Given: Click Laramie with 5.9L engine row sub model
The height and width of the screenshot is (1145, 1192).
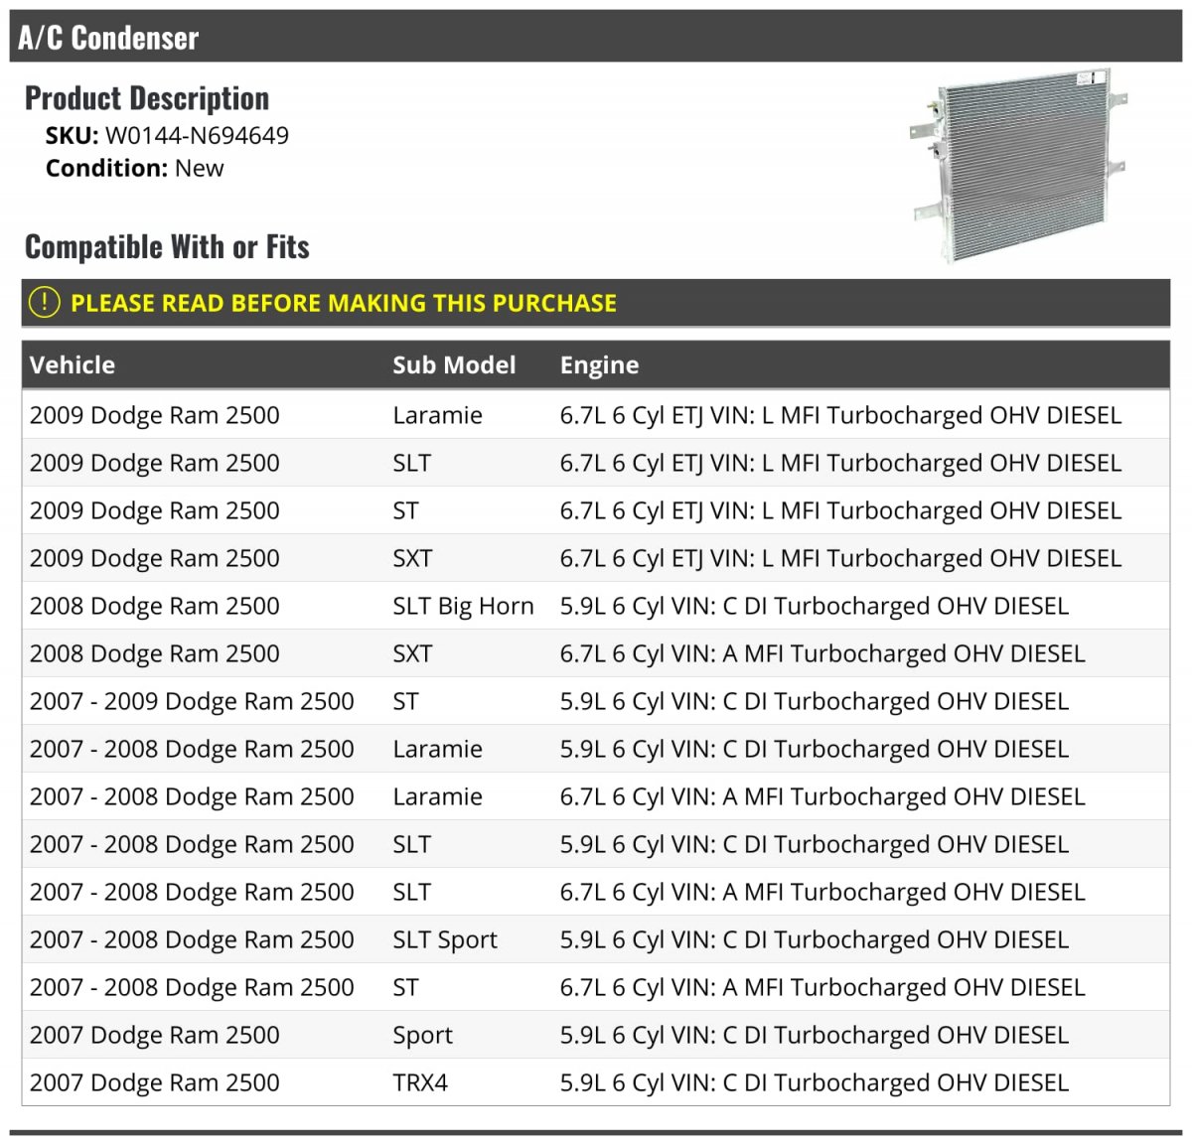Looking at the screenshot, I should [x=437, y=749].
